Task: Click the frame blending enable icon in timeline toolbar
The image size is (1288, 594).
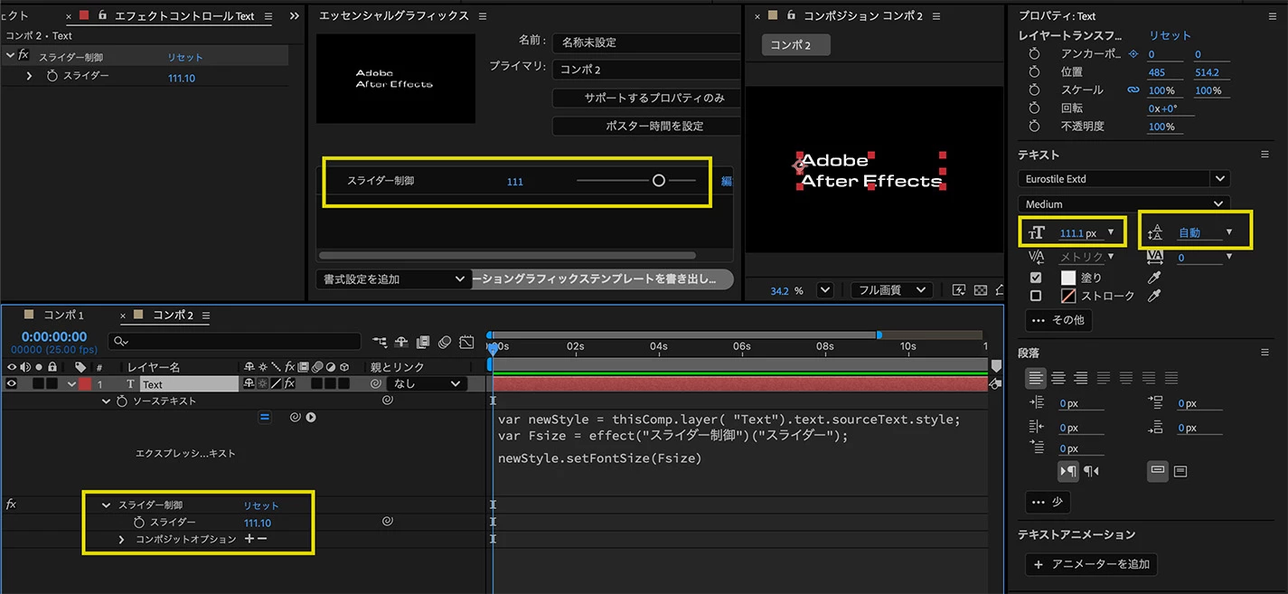Action: pyautogui.click(x=423, y=342)
